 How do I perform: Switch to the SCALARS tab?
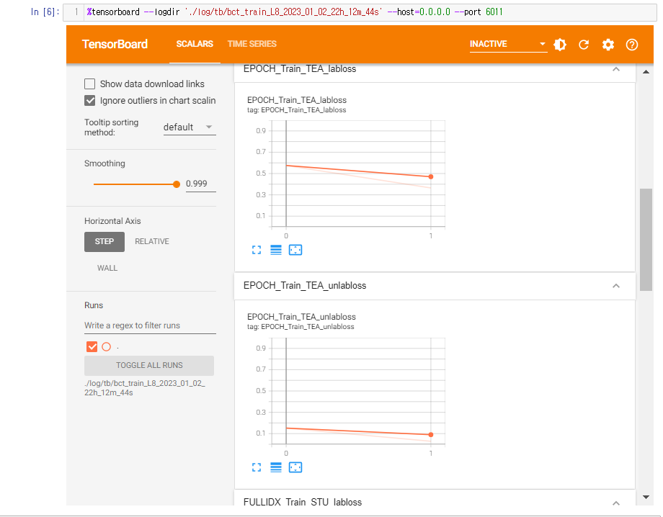point(195,44)
